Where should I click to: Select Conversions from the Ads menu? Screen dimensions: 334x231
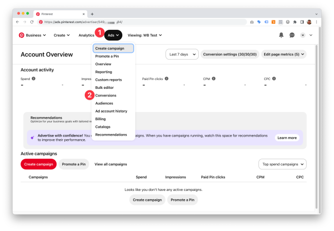[106, 95]
